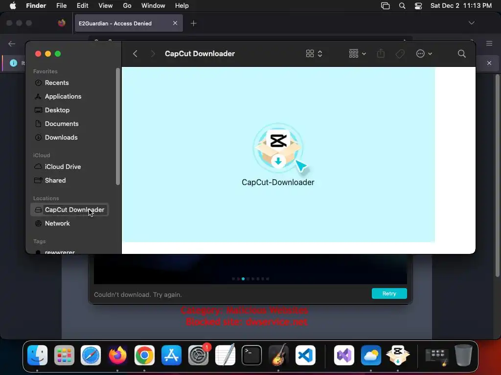Open GarageBand from the Dock
The image size is (501, 375).
278,355
